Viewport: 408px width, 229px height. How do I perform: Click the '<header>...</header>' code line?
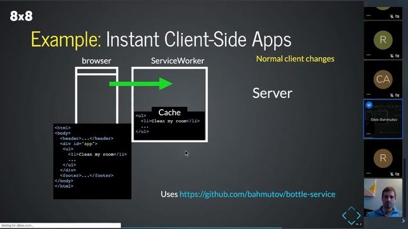[87, 139]
